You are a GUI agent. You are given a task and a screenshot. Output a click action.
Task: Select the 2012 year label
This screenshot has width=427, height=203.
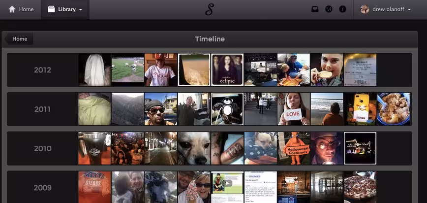coord(42,70)
